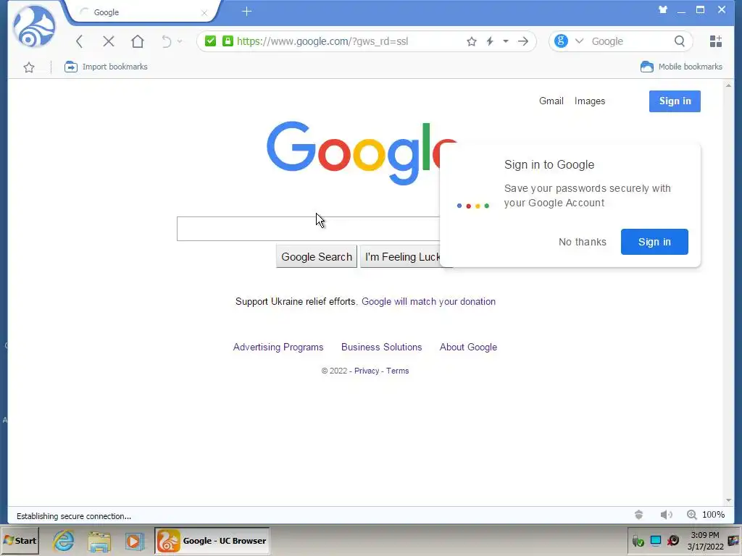Open the Privacy link

click(367, 371)
